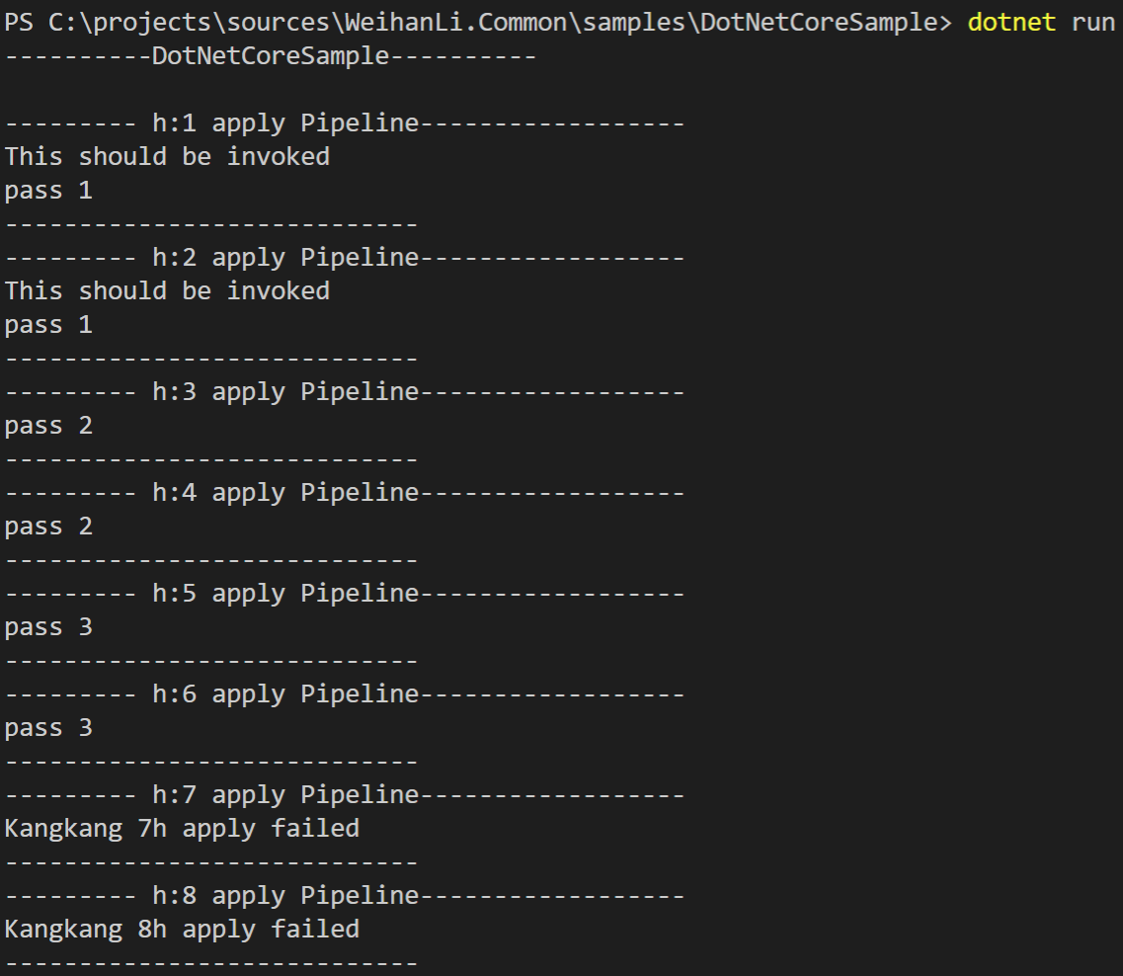
Task: Click "This should be invoked" under h:2
Action: (x=167, y=291)
